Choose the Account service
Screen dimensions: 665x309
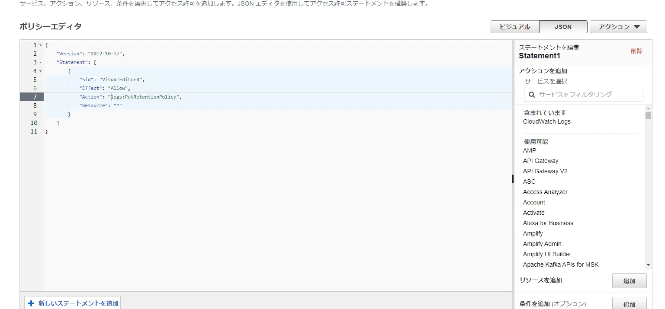click(534, 202)
